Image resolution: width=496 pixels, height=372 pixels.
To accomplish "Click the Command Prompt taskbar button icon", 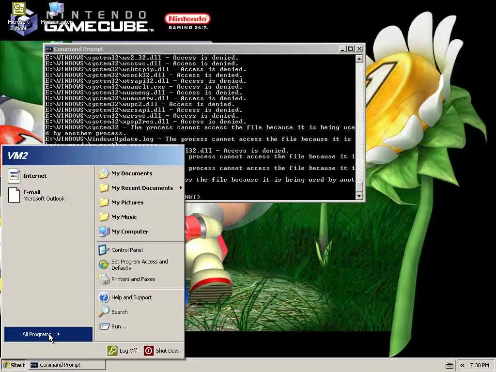I will [x=34, y=365].
